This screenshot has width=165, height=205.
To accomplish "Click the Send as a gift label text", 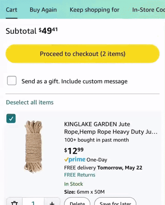I will 74,81.
